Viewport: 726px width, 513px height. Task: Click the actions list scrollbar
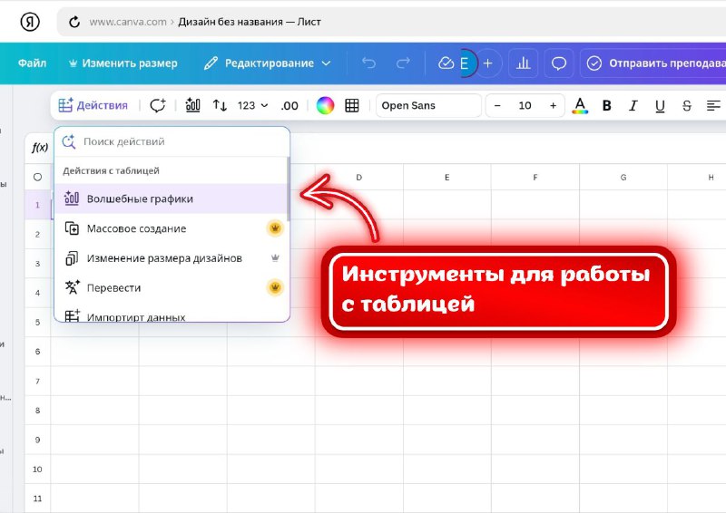click(288, 189)
